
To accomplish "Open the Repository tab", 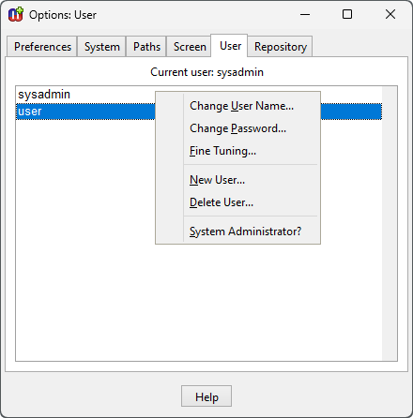I will (x=281, y=47).
